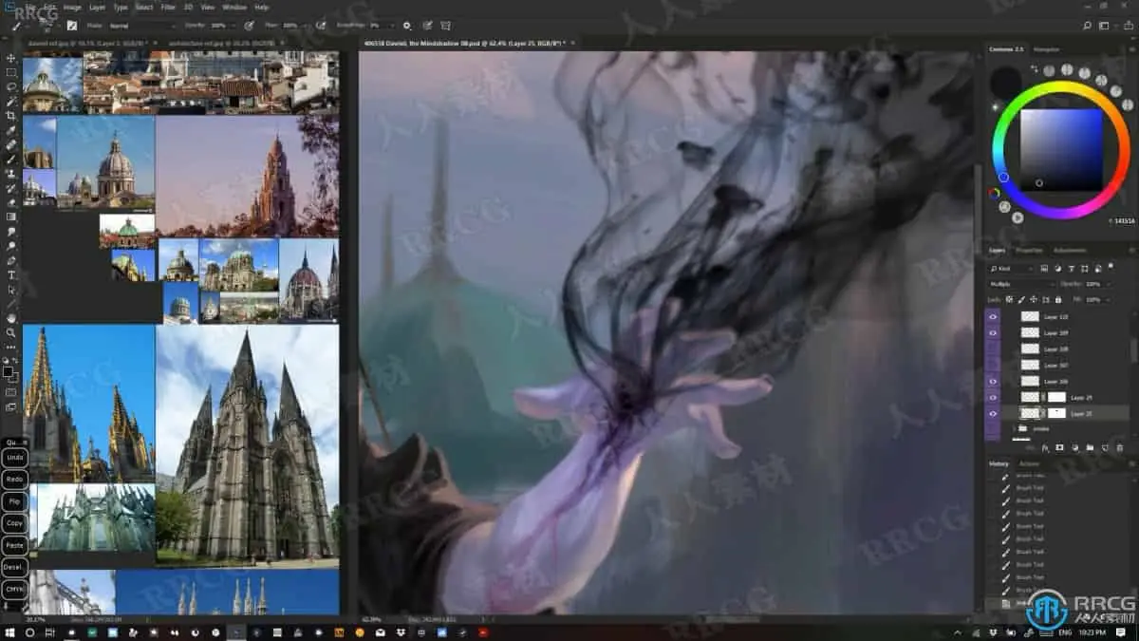Click the Flip panel button
The width and height of the screenshot is (1139, 641).
click(14, 500)
